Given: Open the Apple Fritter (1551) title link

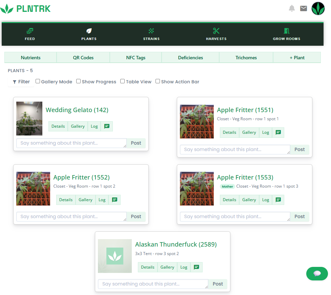Looking at the screenshot, I should pyautogui.click(x=245, y=110).
